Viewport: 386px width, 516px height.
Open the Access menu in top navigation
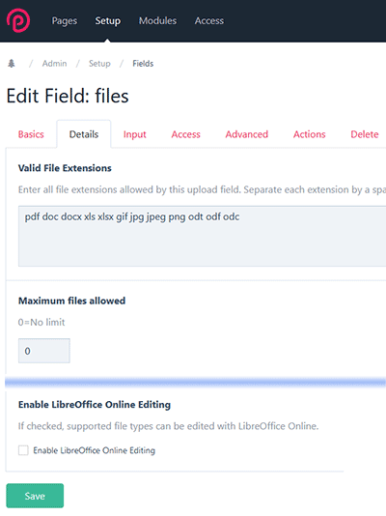pyautogui.click(x=209, y=20)
